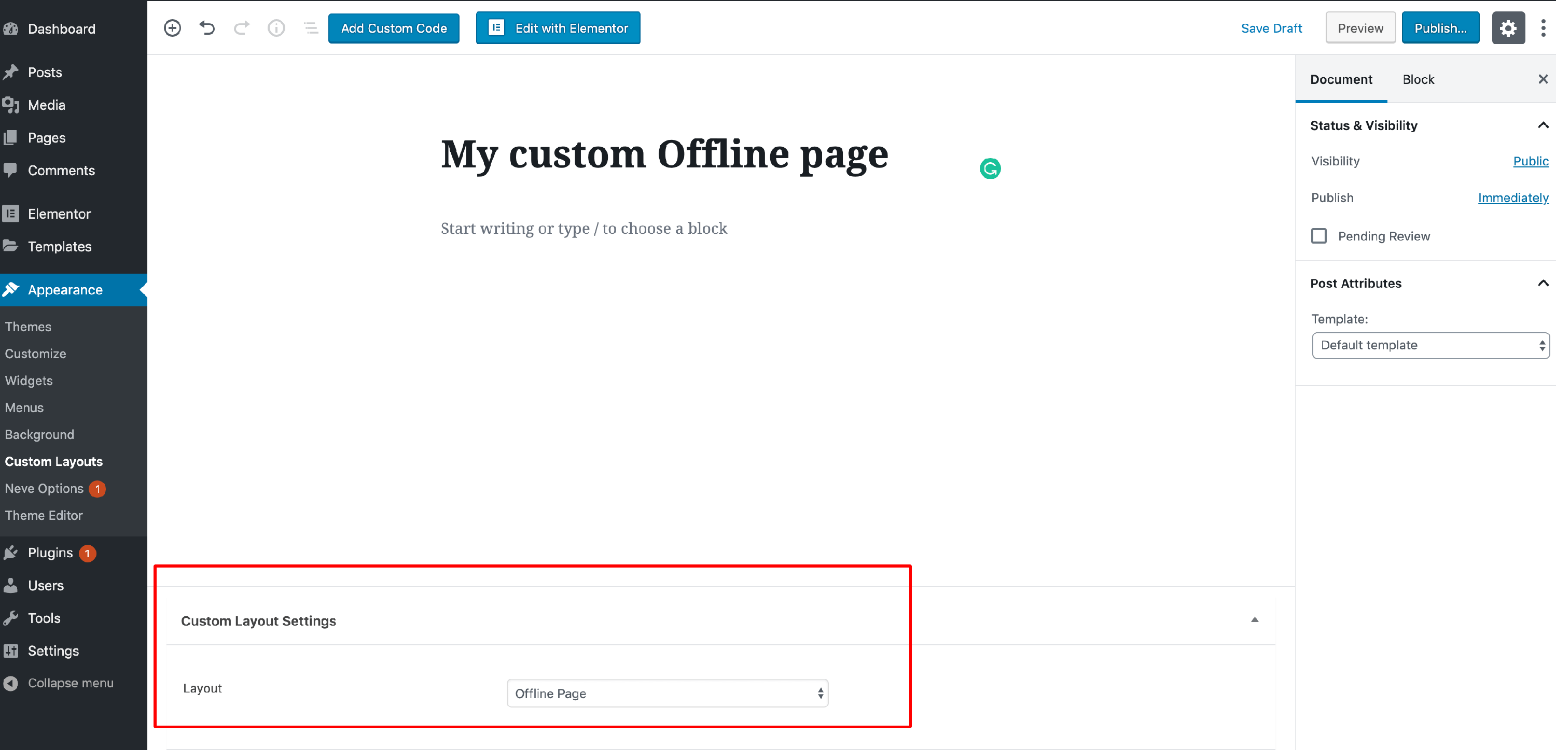
Task: Collapse the Status & Visibility section
Action: (x=1543, y=125)
